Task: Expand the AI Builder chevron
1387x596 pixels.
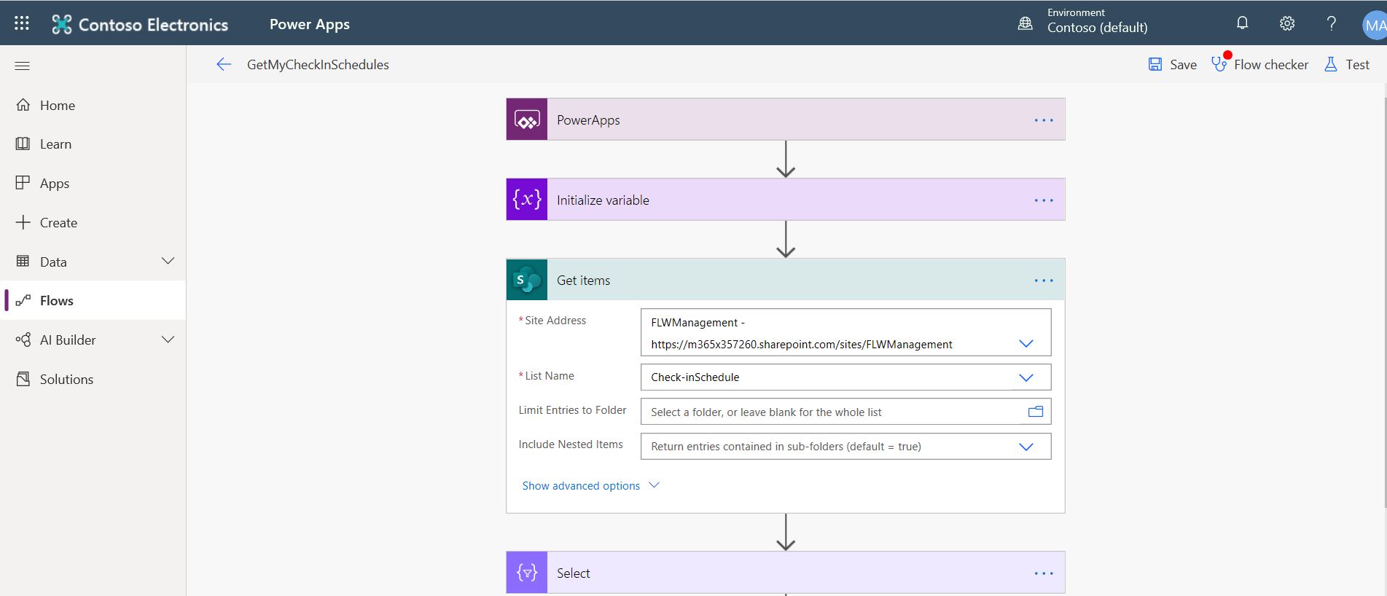Action: pyautogui.click(x=168, y=340)
